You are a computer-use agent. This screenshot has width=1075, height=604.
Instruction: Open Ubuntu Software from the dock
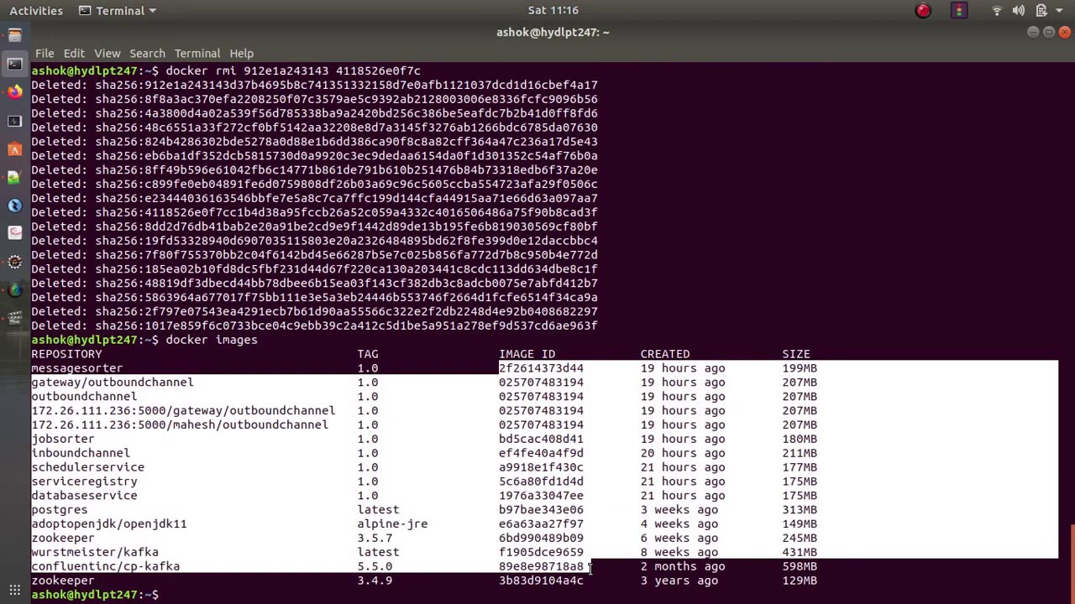pyautogui.click(x=14, y=149)
